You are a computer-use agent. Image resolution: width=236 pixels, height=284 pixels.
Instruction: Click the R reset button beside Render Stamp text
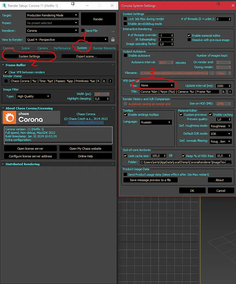click(104, 81)
